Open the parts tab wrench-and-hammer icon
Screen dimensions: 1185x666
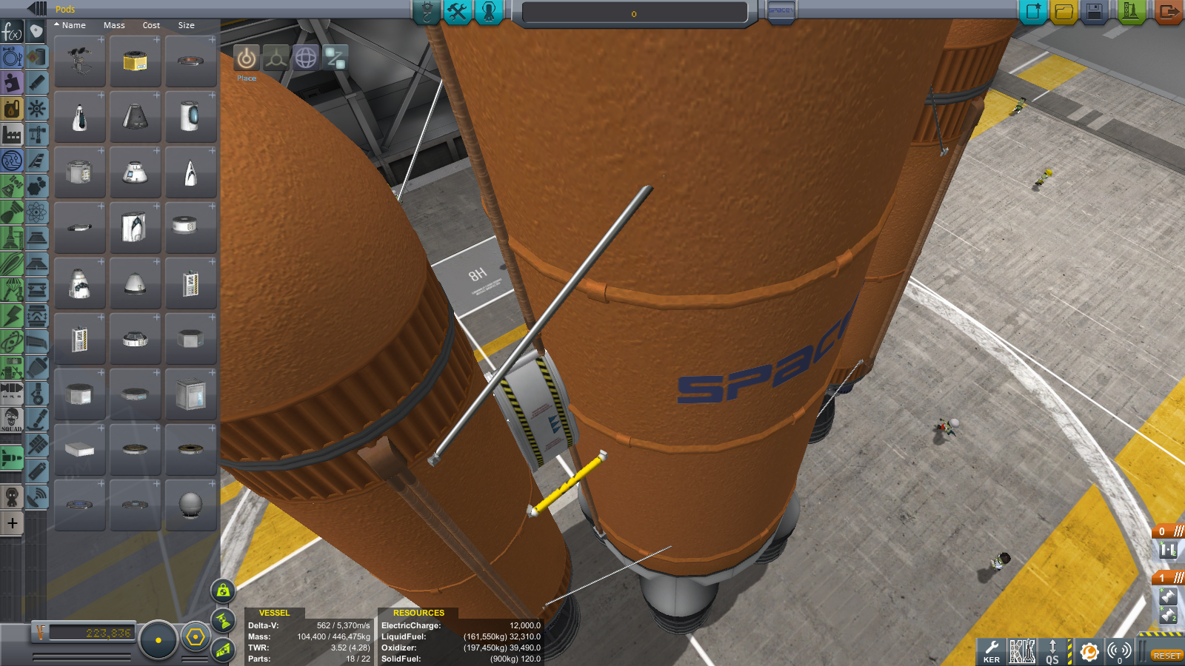pyautogui.click(x=458, y=12)
